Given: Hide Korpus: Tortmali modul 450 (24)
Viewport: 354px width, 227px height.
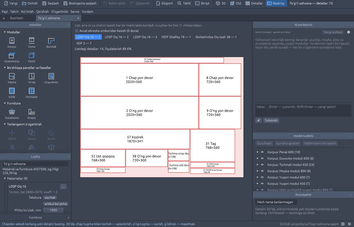Looking at the screenshot, I should [x=262, y=165].
